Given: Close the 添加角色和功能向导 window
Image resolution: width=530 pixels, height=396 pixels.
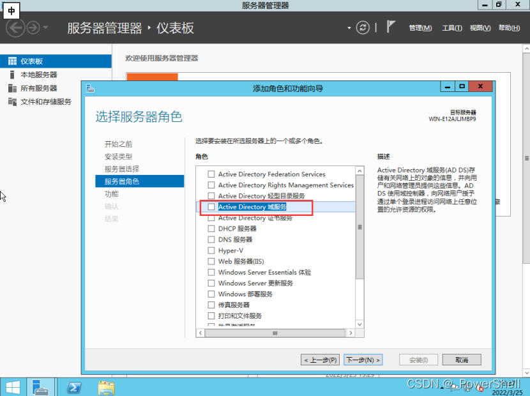Looking at the screenshot, I should click(481, 87).
